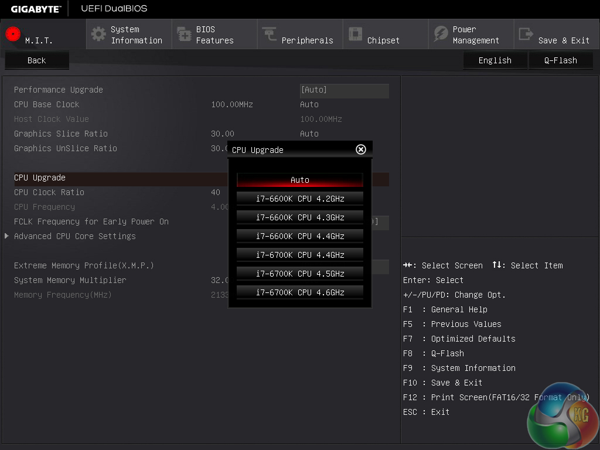The height and width of the screenshot is (450, 600).
Task: Select the CPU Base Clock row
Action: pyautogui.click(x=47, y=104)
